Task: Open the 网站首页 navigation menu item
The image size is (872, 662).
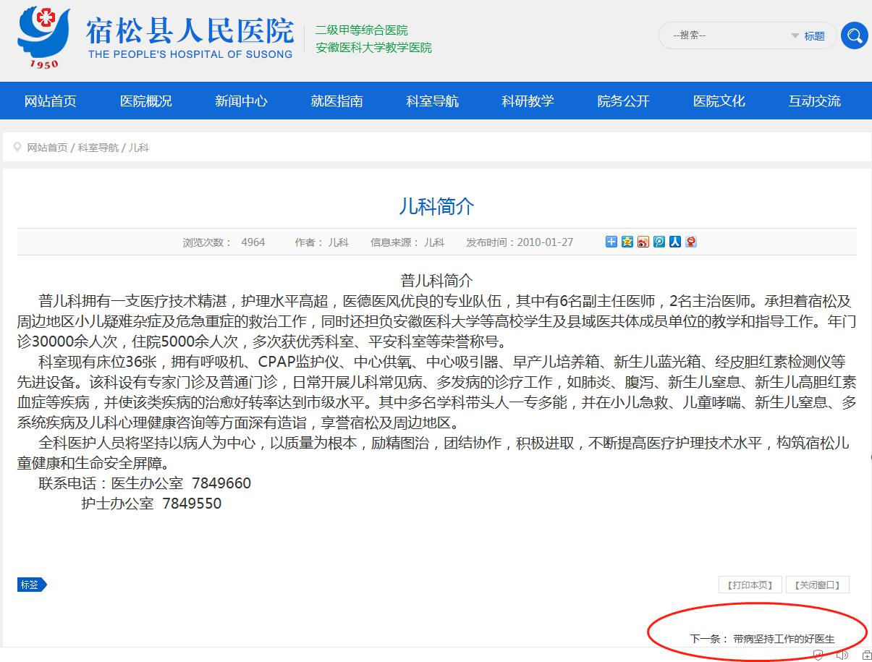Action: pos(51,101)
